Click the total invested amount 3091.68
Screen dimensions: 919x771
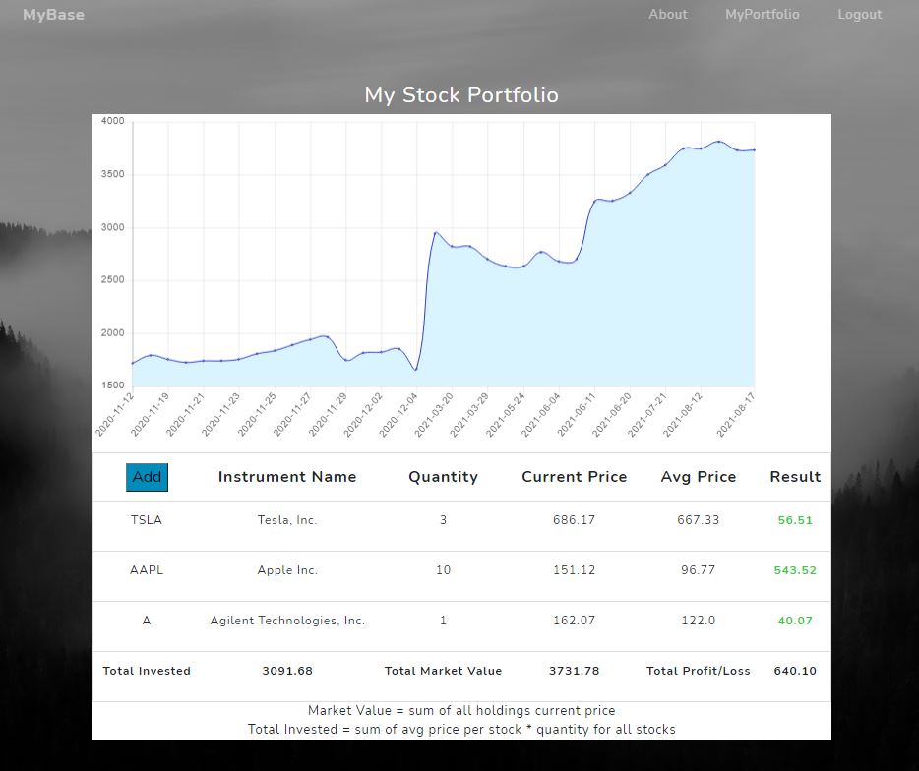287,671
